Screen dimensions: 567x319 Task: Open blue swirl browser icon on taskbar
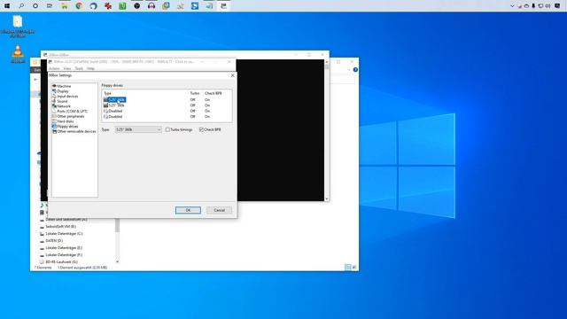93,6
